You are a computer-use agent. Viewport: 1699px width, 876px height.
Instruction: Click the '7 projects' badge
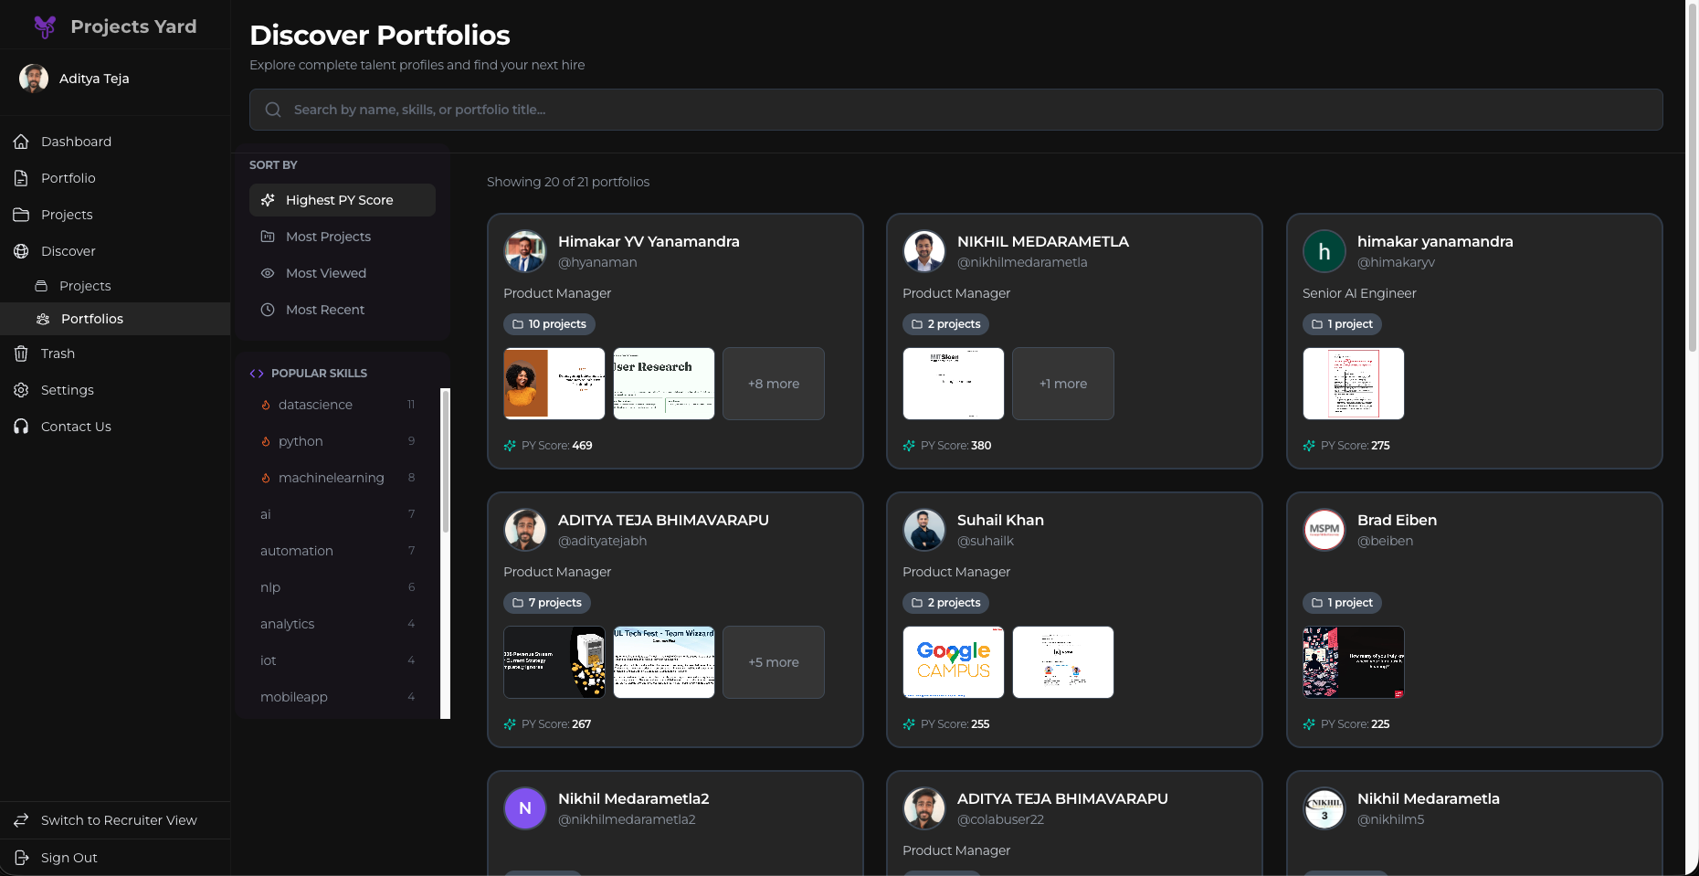[547, 603]
